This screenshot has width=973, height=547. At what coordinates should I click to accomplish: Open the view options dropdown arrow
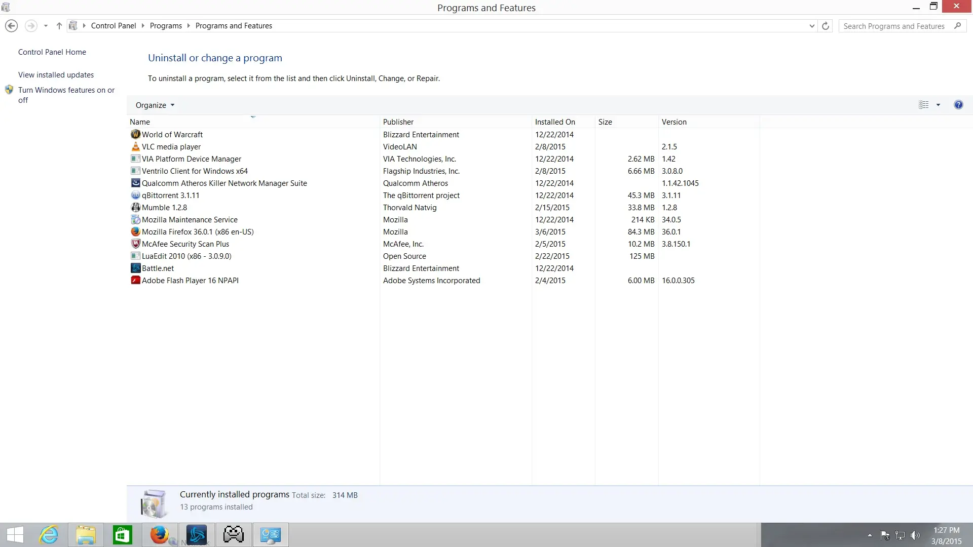[938, 105]
